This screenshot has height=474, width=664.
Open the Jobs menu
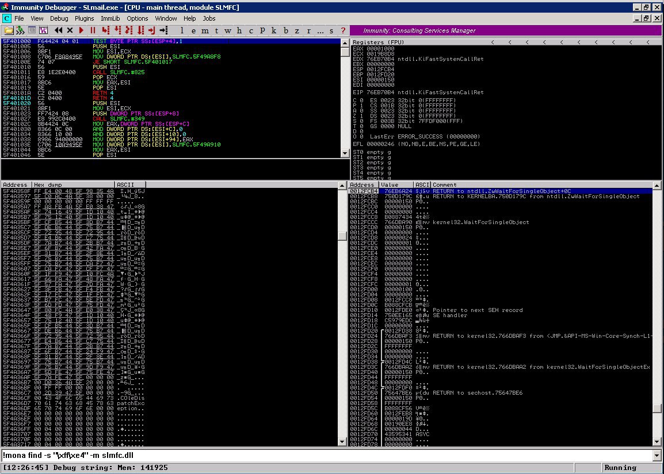click(x=209, y=18)
